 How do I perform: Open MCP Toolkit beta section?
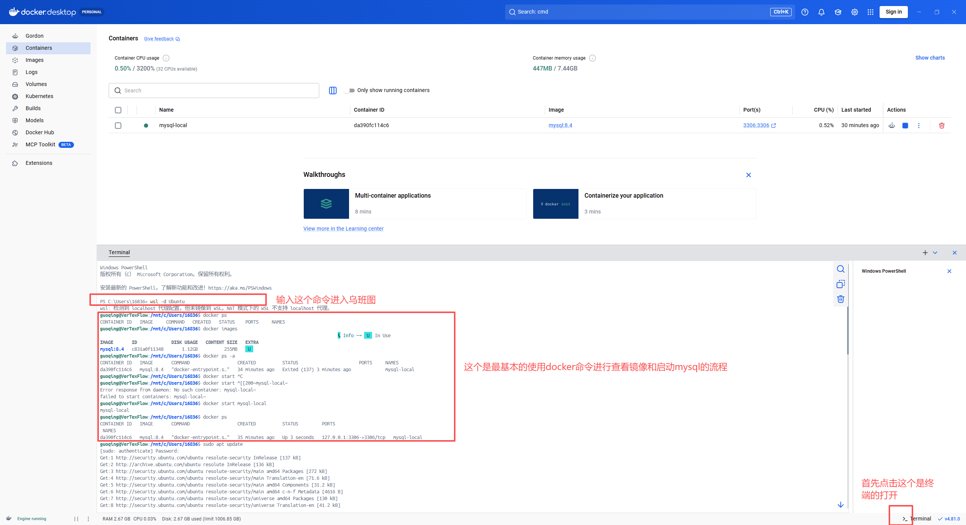(48, 144)
